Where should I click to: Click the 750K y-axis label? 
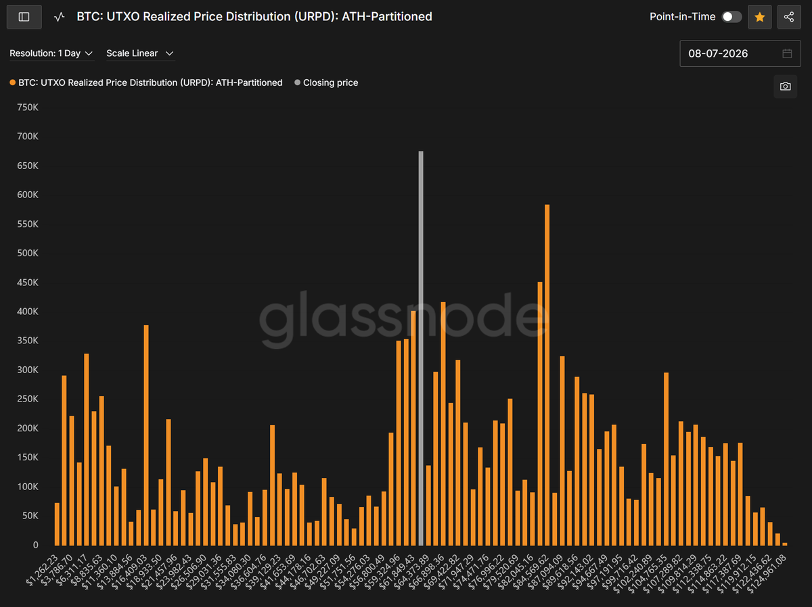pos(29,107)
